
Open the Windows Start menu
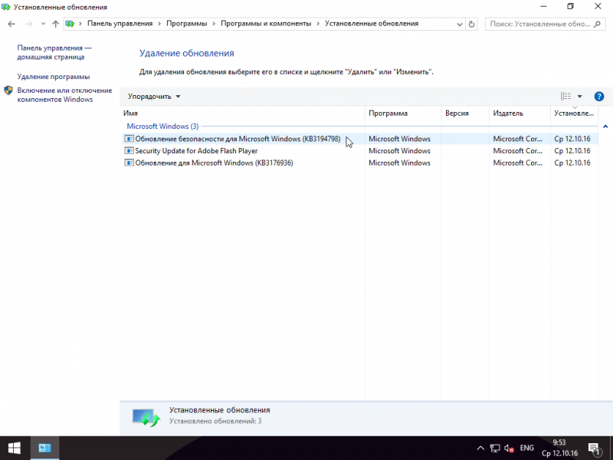click(15, 449)
